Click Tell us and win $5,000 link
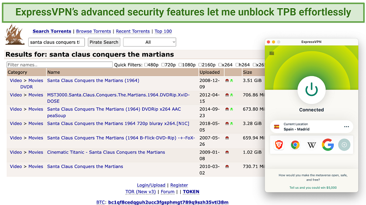The image size is (366, 205). pyautogui.click(x=313, y=187)
